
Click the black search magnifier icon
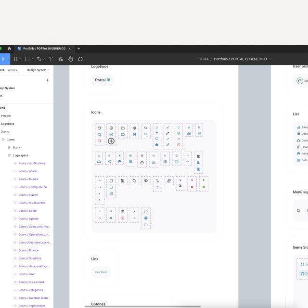[146, 128]
